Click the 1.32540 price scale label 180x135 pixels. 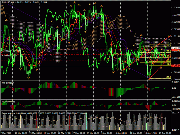pos(176,29)
